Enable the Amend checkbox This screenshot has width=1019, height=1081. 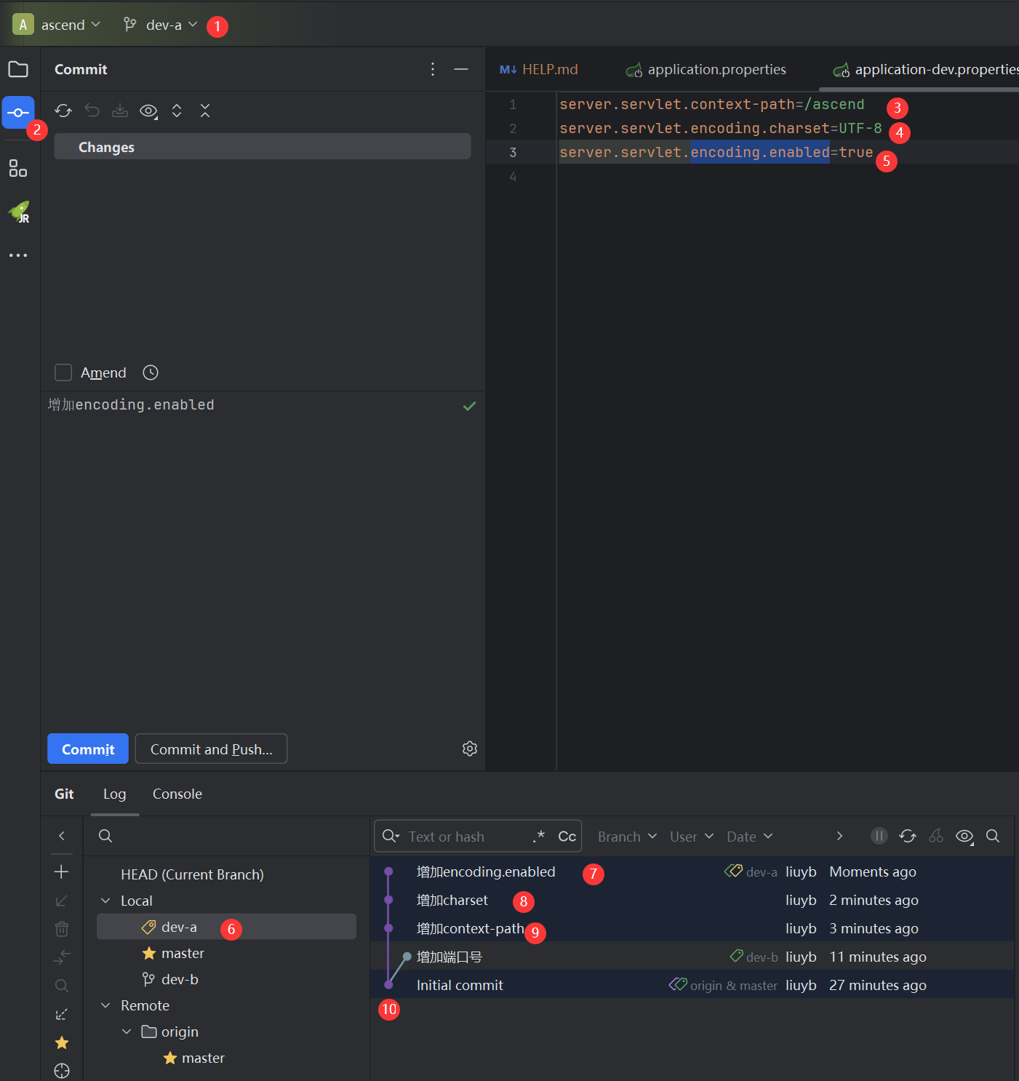(x=63, y=372)
